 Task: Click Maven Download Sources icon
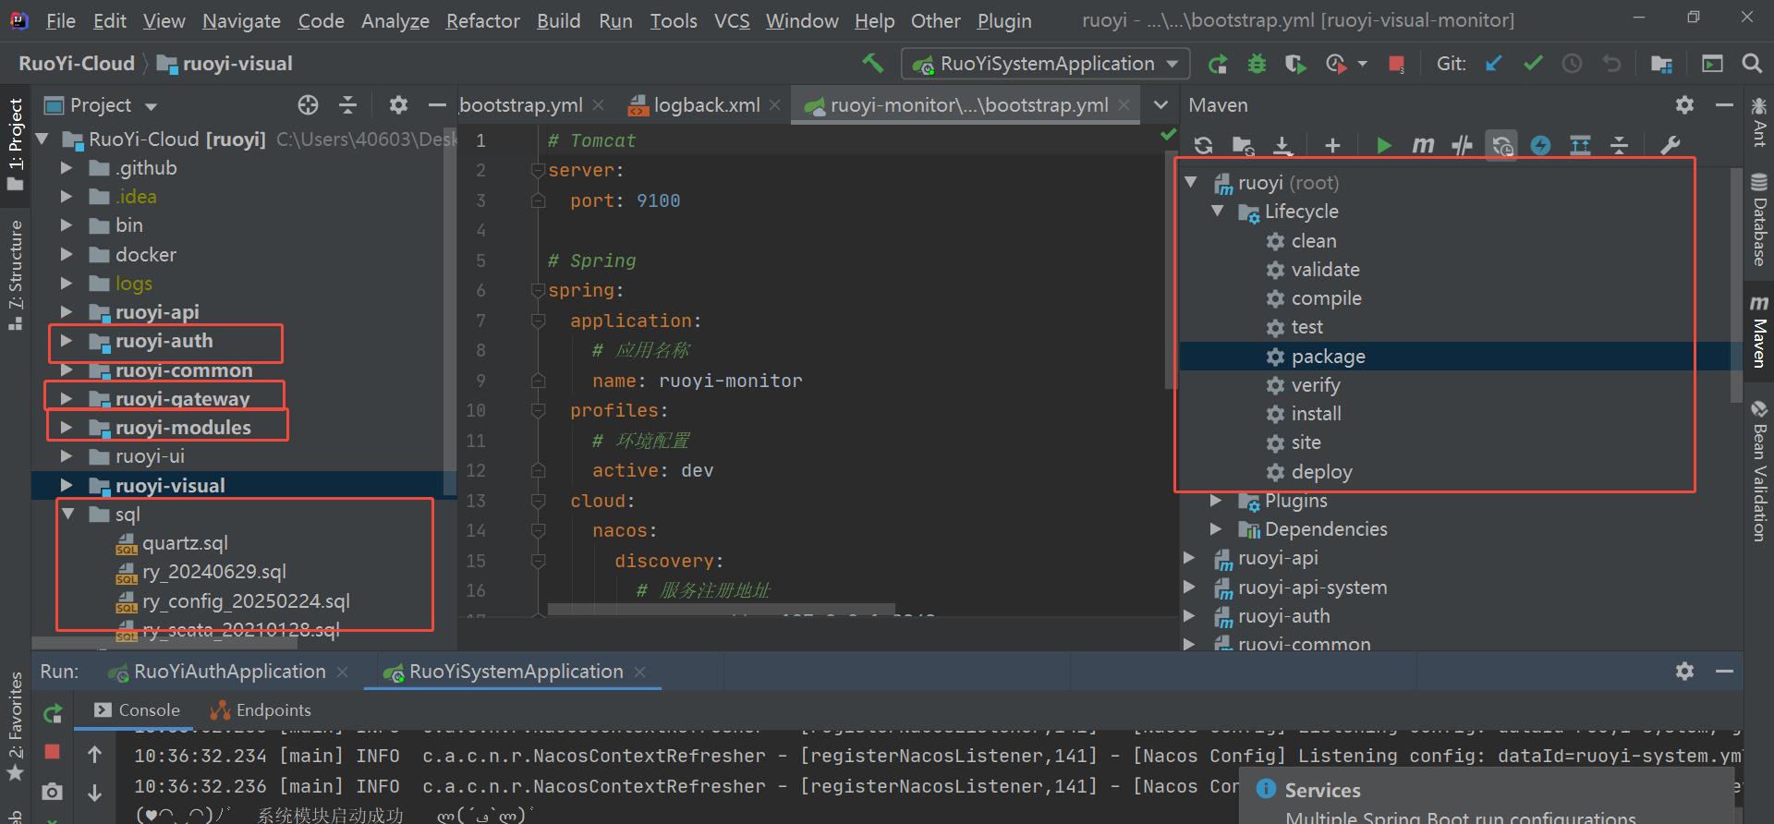[1282, 145]
